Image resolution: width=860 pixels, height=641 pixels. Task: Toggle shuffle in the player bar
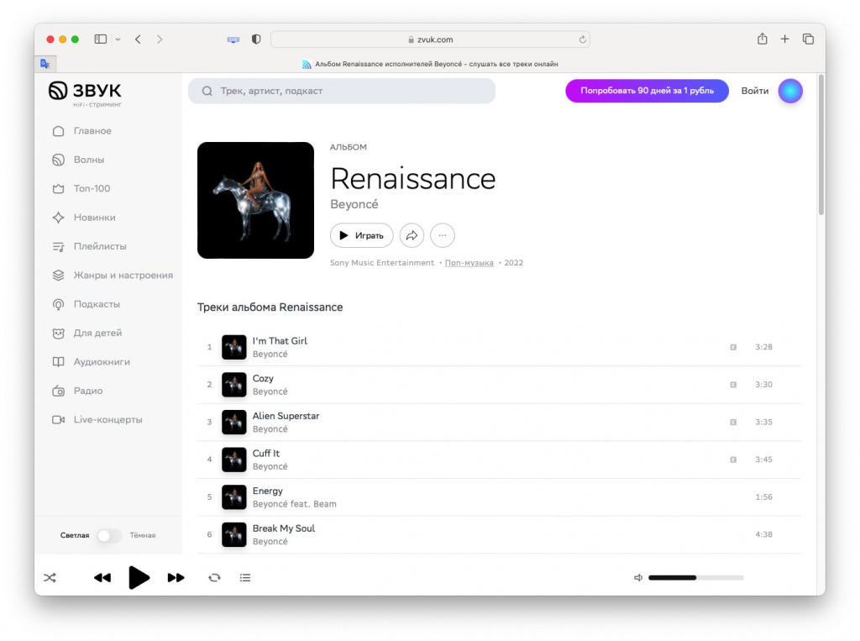pyautogui.click(x=50, y=577)
